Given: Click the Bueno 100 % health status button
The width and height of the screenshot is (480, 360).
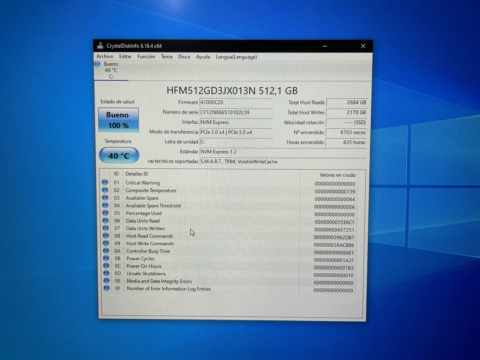Looking at the screenshot, I should click(x=118, y=120).
